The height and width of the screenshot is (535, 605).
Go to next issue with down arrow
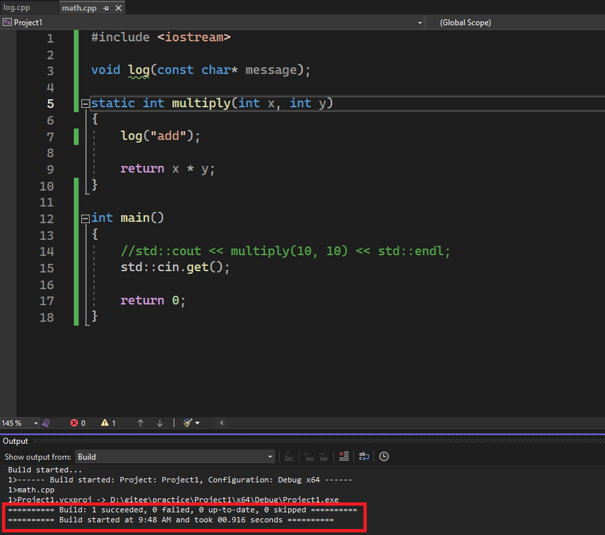[x=160, y=423]
